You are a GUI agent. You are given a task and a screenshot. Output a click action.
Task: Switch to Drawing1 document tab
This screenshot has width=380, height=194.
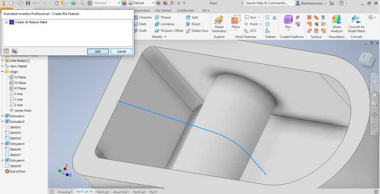pyautogui.click(x=65, y=192)
